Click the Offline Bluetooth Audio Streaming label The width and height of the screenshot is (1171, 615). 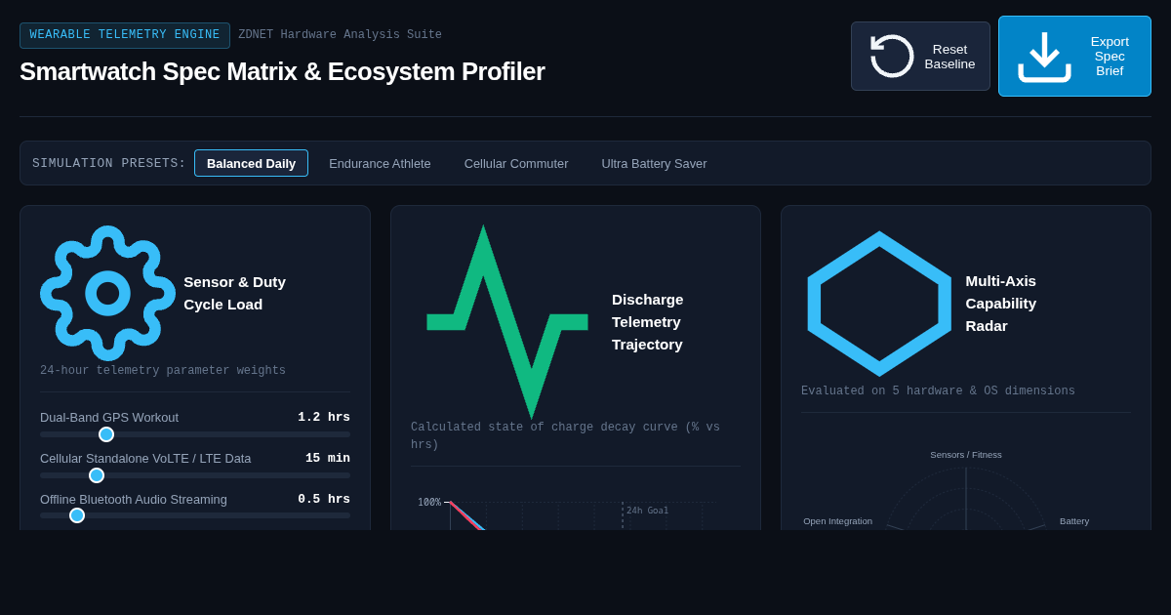click(134, 499)
